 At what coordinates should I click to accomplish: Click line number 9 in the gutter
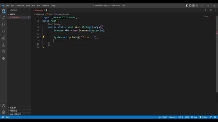coord(38,47)
